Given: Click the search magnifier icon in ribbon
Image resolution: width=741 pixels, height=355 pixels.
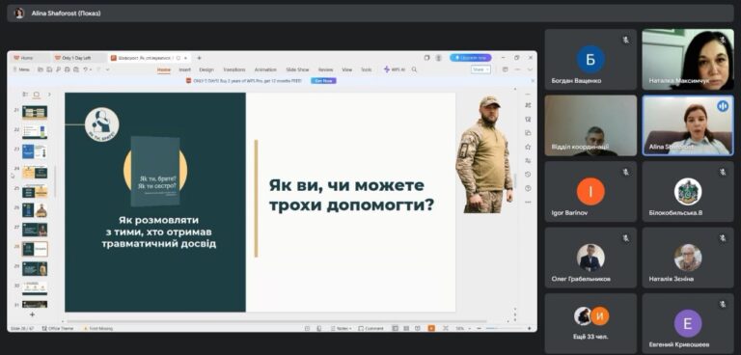Looking at the screenshot, I should click(415, 69).
